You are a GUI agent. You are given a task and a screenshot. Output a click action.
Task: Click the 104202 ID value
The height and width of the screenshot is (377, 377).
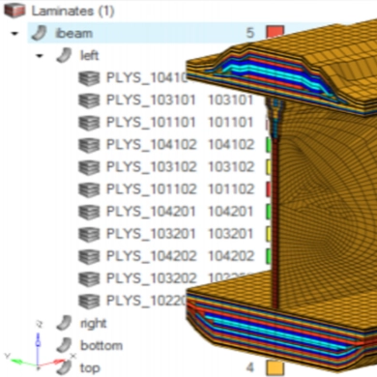(231, 256)
